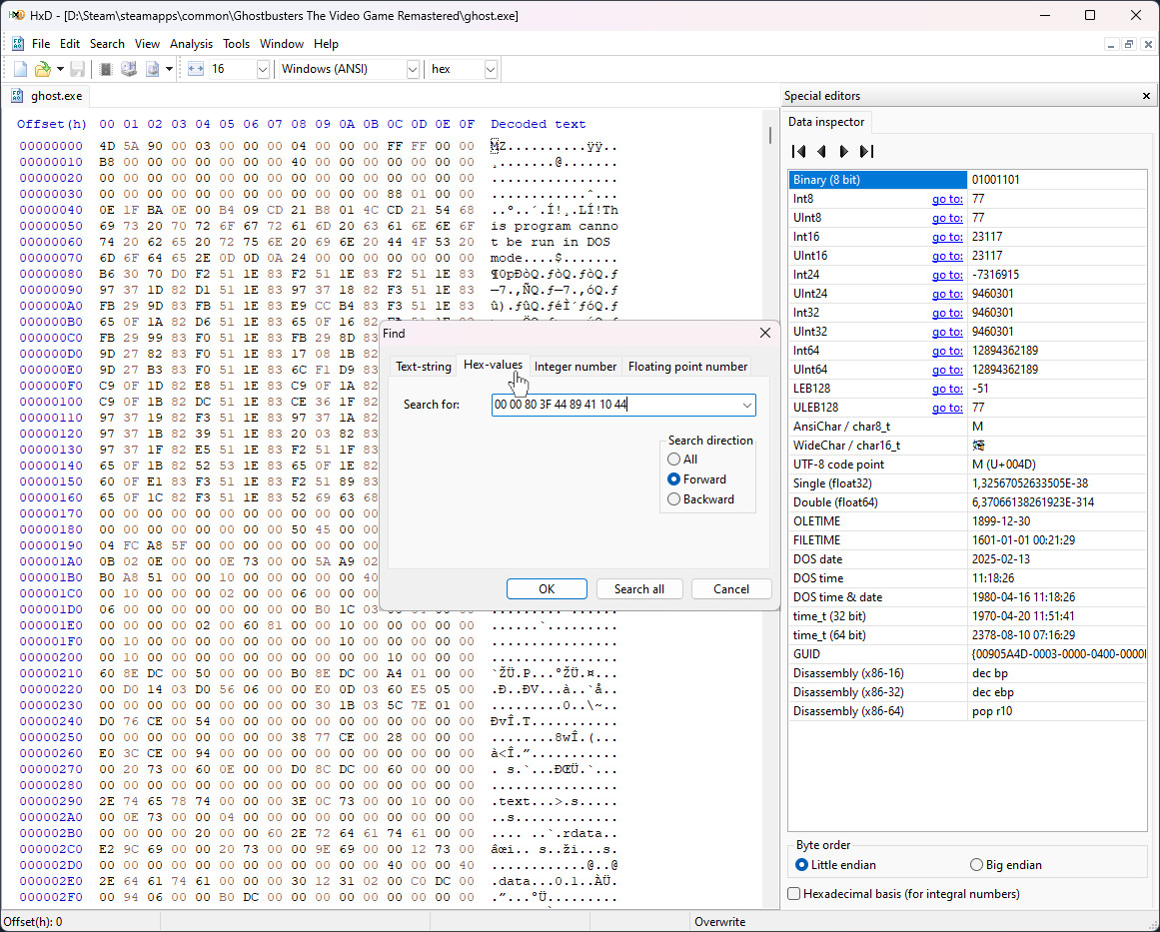Open the Windows (ANSI) charset dropdown
This screenshot has width=1160, height=932.
(x=413, y=69)
